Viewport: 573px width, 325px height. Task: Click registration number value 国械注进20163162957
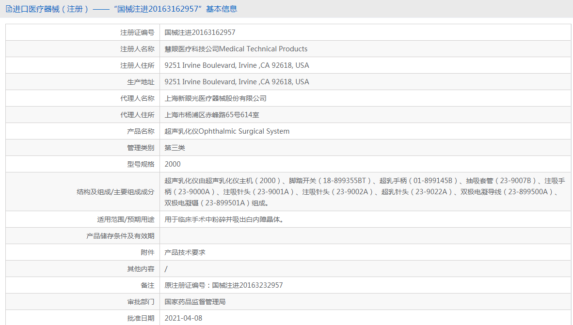[x=200, y=32]
